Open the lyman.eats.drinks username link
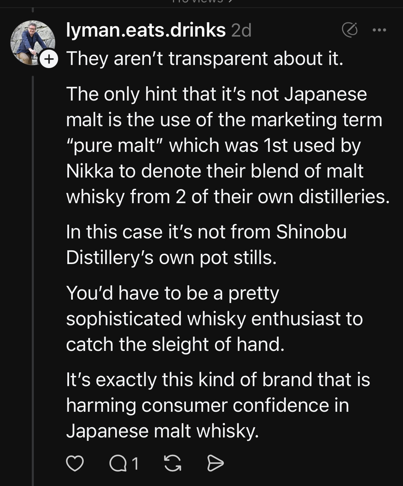This screenshot has height=486, width=403. coord(146,30)
